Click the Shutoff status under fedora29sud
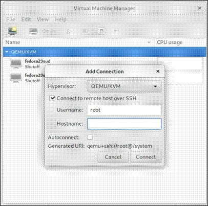This screenshot has width=208, height=206. (32, 66)
